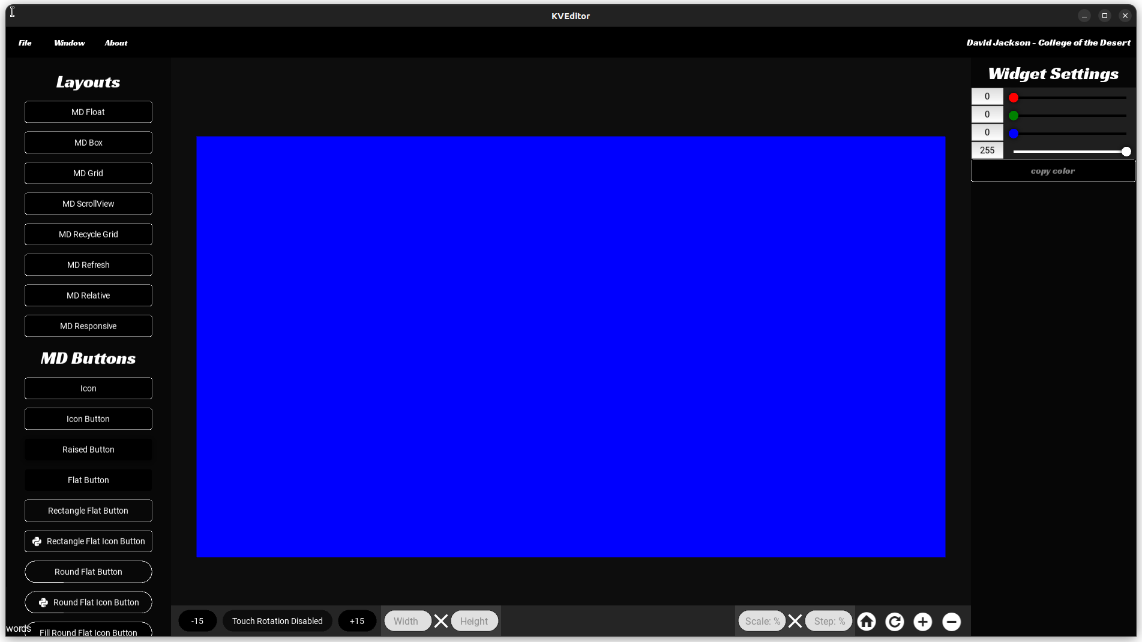Rotate widget +15 degrees
The height and width of the screenshot is (642, 1142).
357,621
